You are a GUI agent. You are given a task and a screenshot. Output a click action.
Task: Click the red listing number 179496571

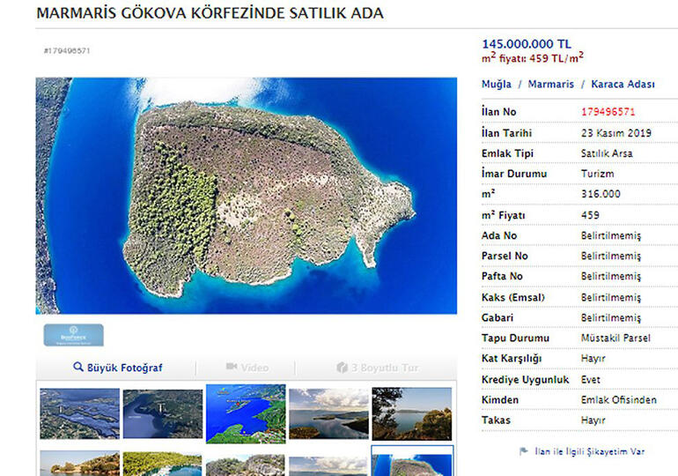tap(608, 112)
